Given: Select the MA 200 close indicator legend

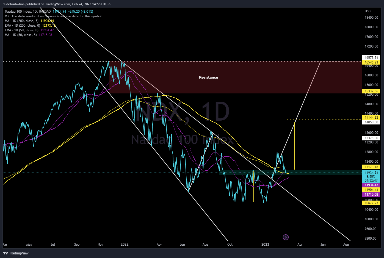Looking at the screenshot, I should coord(29,21).
